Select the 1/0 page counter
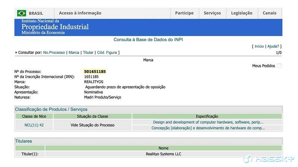 coord(279,53)
